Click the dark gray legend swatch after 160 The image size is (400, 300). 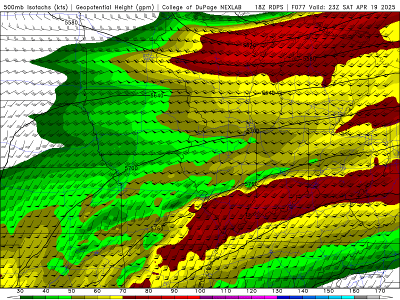point(360,297)
